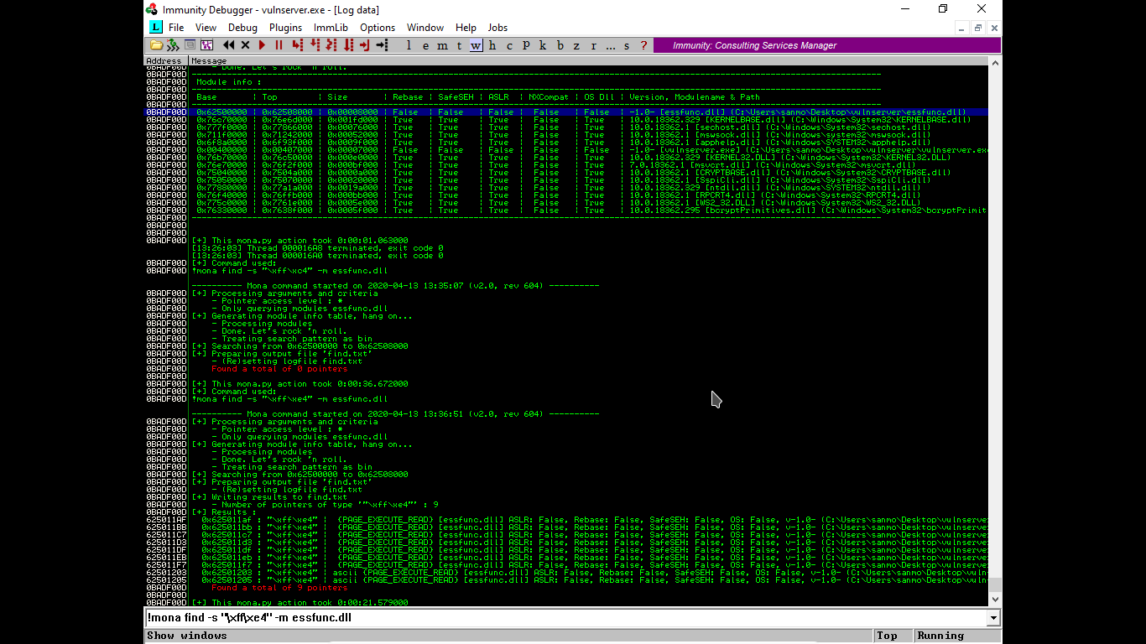Click the Address column header
Screen dimensions: 1146x644
click(x=166, y=60)
